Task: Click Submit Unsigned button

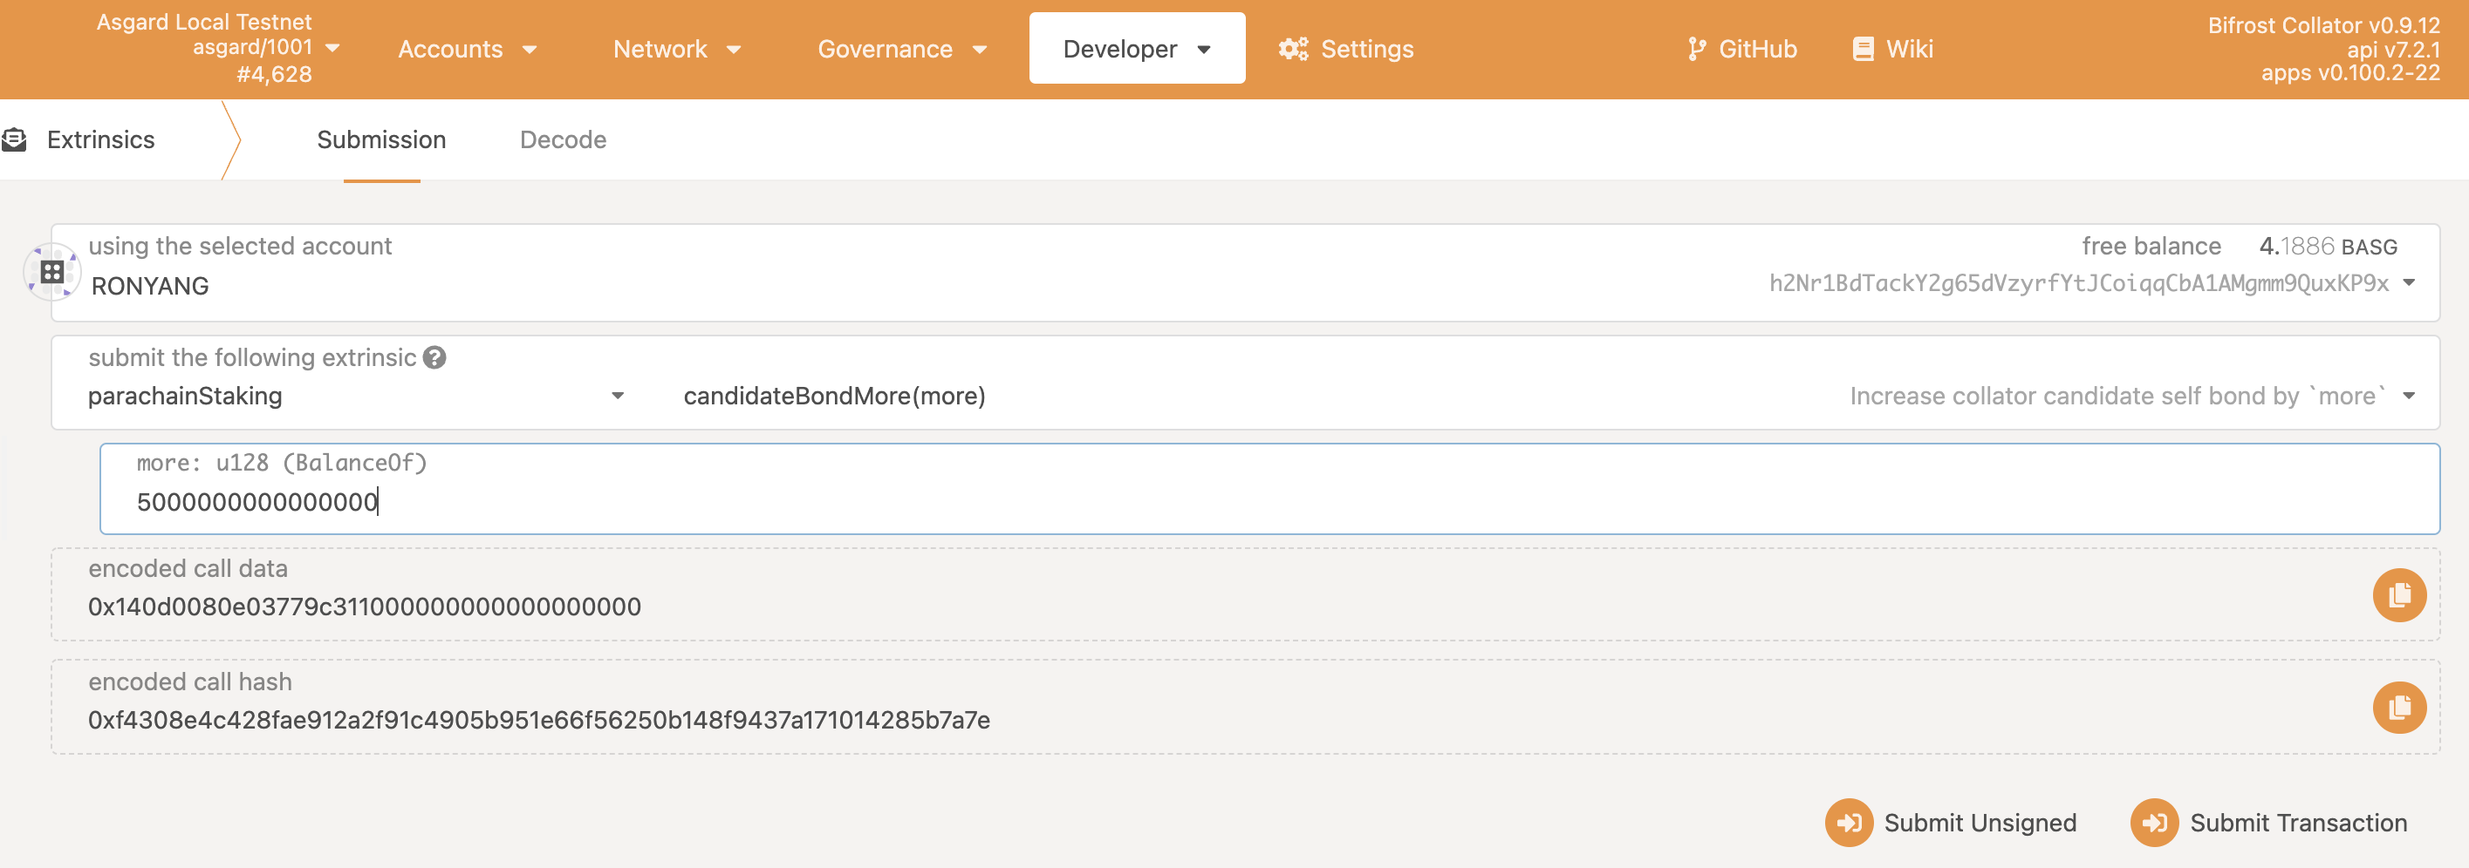Action: [x=1951, y=823]
